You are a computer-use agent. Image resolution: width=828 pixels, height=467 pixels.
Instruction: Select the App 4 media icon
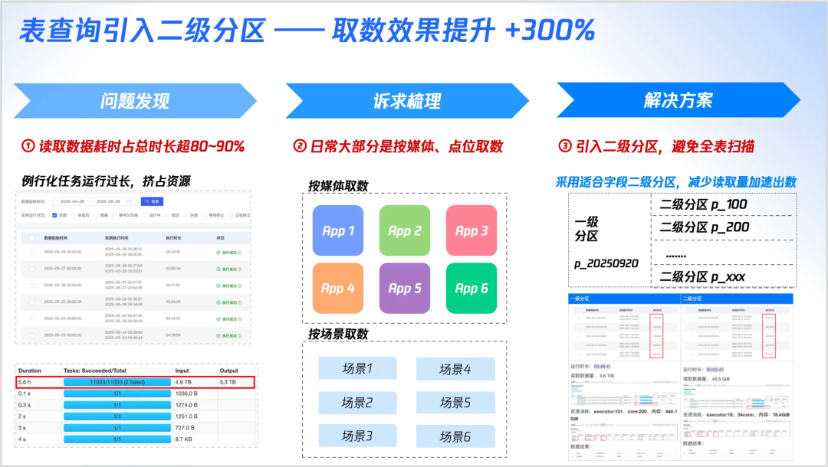tap(338, 289)
